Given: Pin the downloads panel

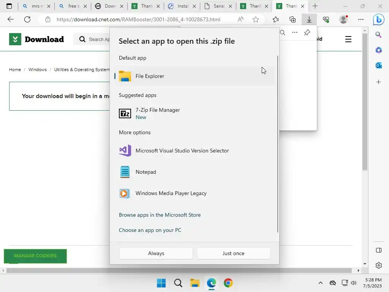Looking at the screenshot, I should pyautogui.click(x=307, y=33).
